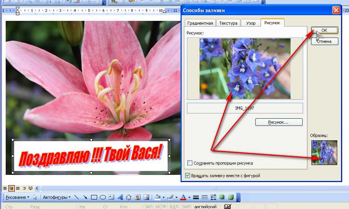
Task: Insert a WordArt object
Action: 120,197
